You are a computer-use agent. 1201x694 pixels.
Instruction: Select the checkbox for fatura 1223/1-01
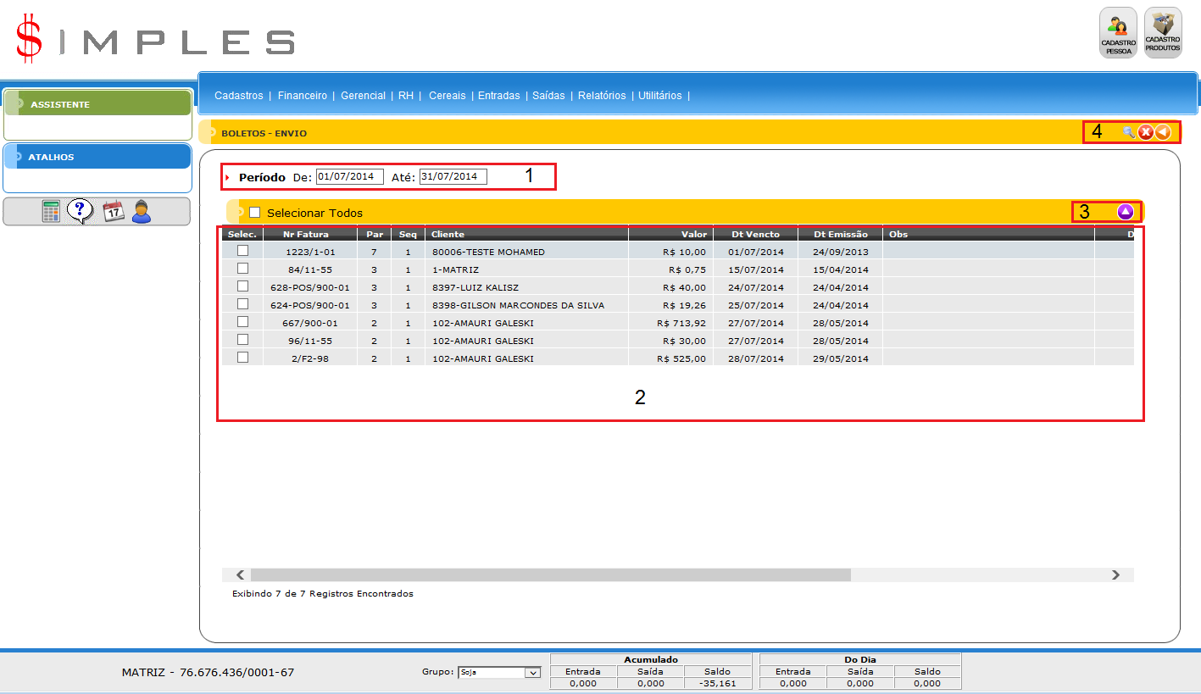tap(243, 251)
